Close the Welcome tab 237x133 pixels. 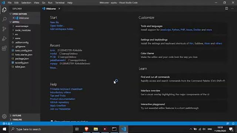pos(59,8)
